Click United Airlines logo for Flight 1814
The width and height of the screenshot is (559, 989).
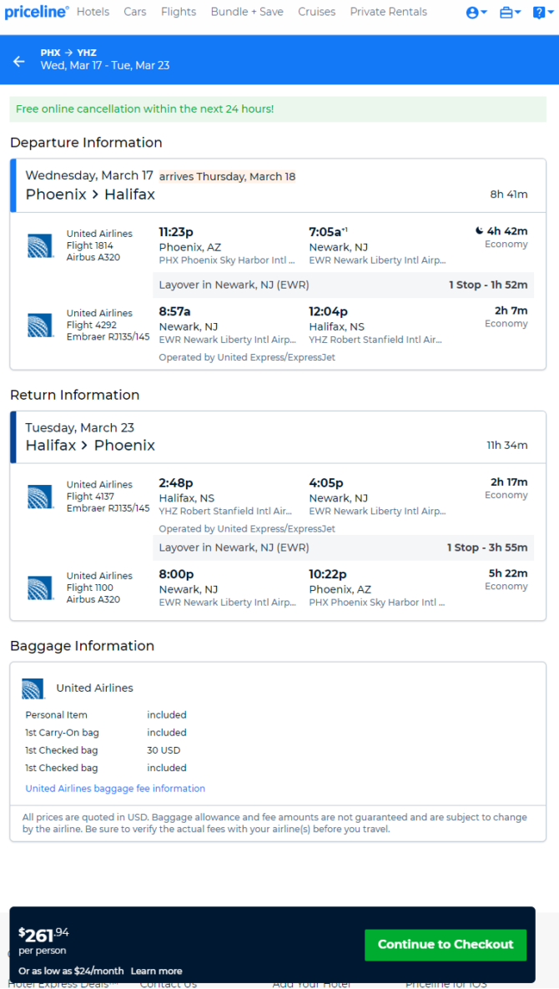(40, 245)
